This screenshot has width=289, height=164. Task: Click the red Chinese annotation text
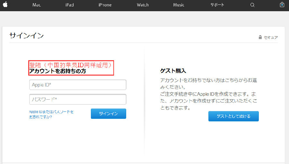(70, 65)
